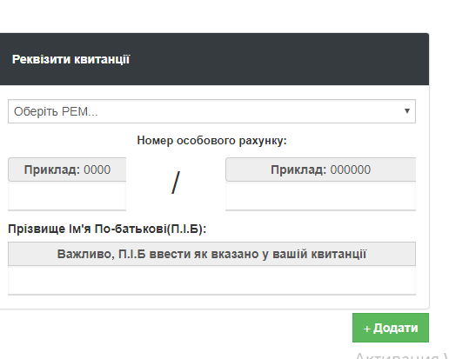Click the 'Приклад: 0000' hint label
449x359 pixels.
tap(67, 170)
